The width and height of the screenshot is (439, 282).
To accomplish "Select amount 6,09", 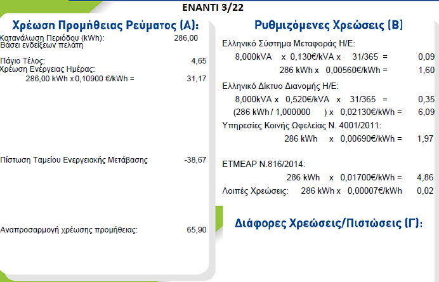I will pyautogui.click(x=426, y=112).
